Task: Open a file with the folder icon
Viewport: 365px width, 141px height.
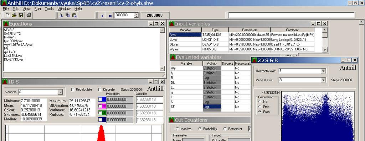Action: pos(14,15)
